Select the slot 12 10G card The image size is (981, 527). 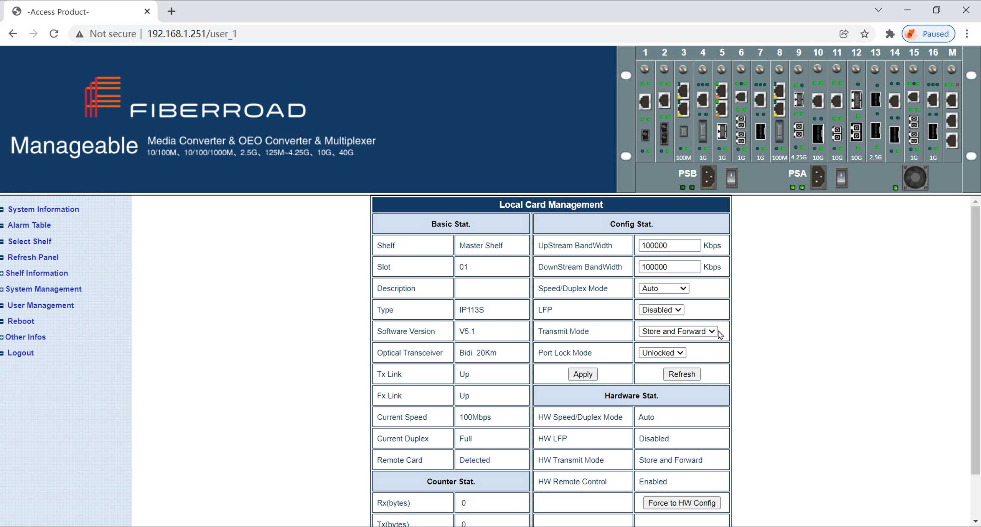856,111
